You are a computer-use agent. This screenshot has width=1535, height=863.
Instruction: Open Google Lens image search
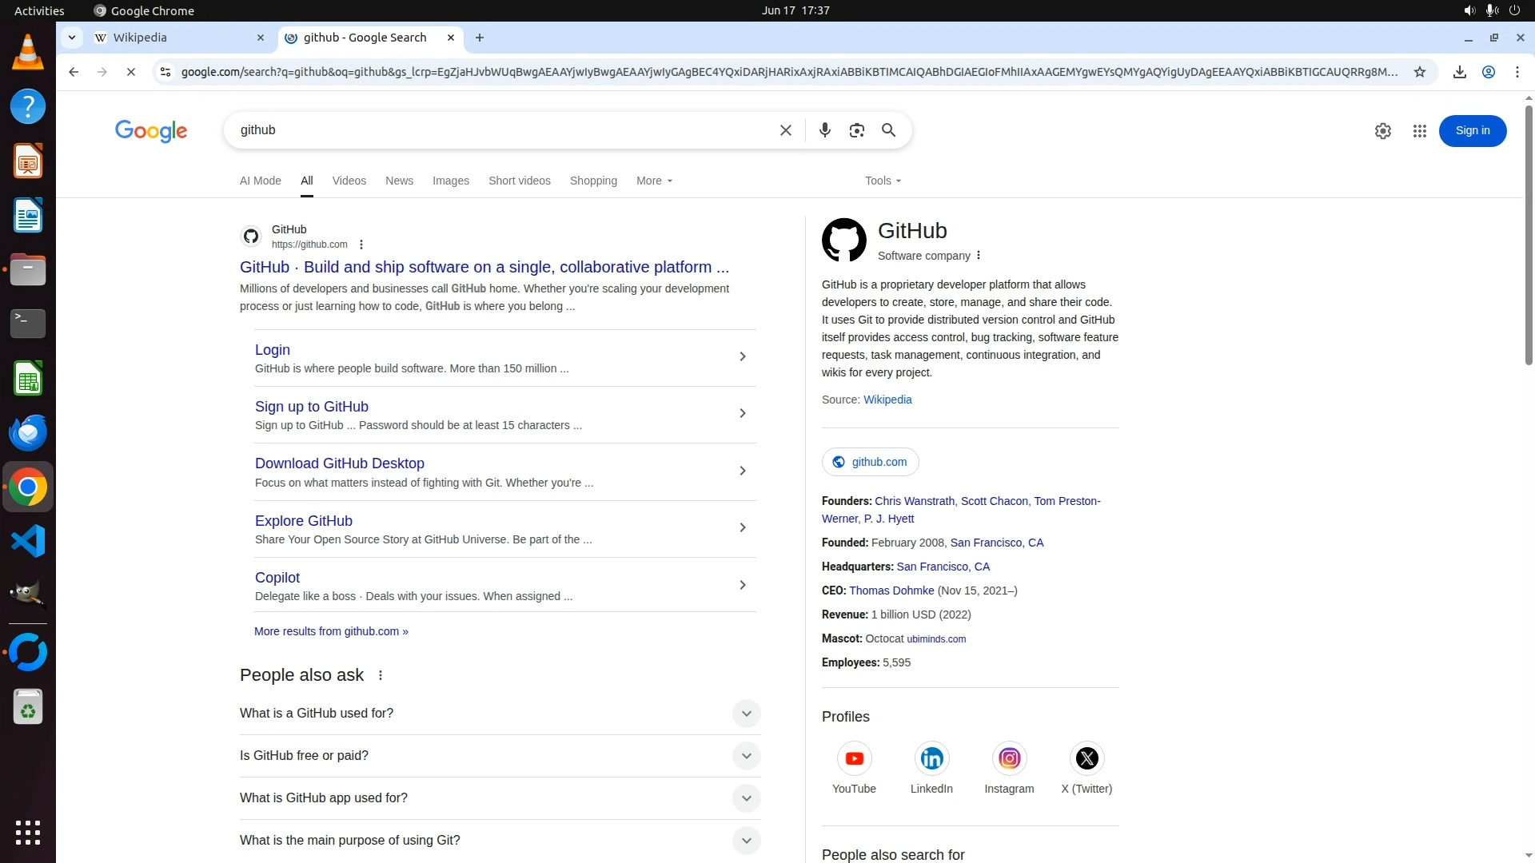[856, 130]
